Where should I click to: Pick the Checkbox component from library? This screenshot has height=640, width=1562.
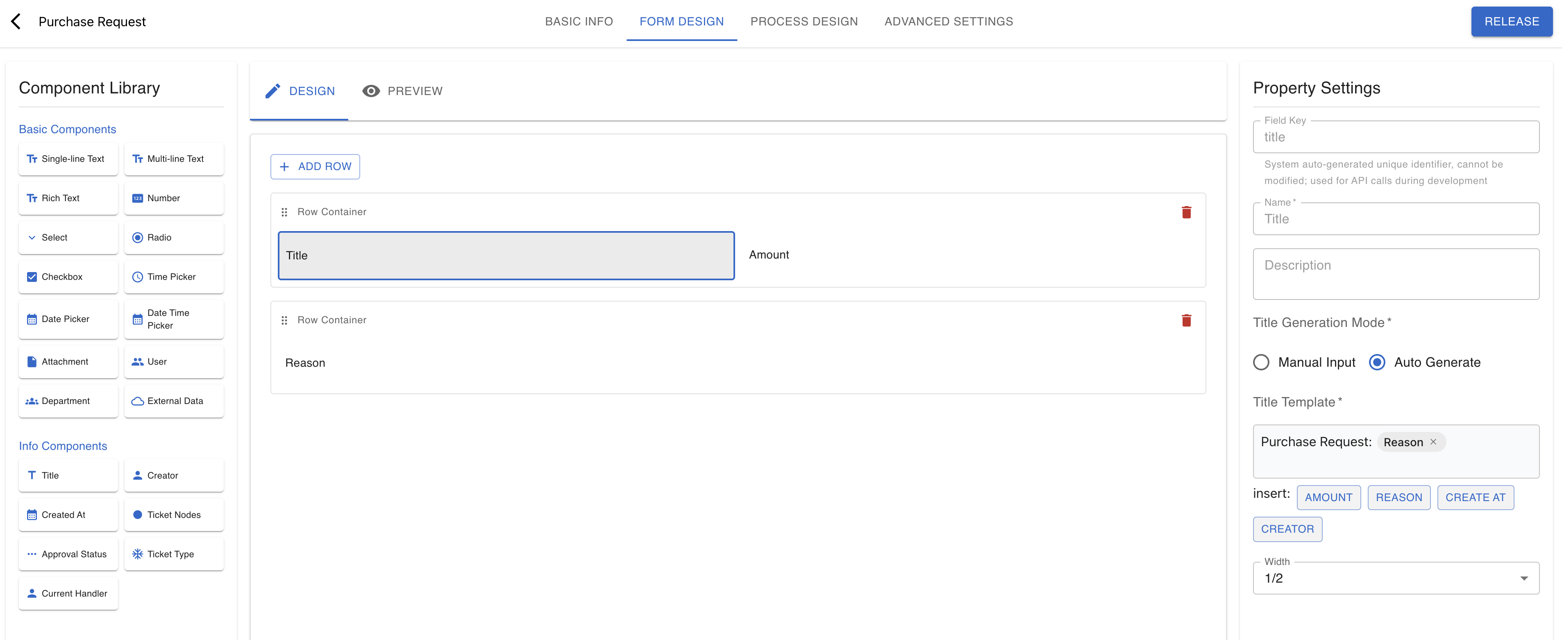click(68, 277)
